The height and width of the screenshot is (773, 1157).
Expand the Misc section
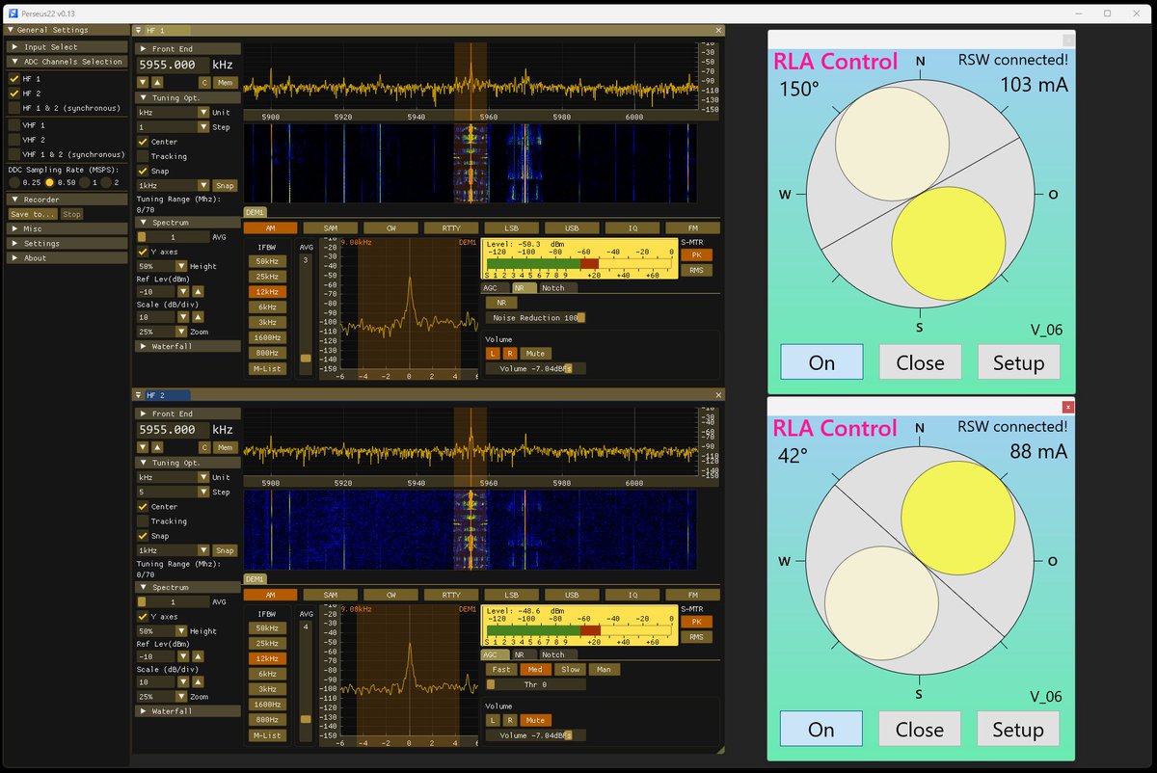(67, 229)
